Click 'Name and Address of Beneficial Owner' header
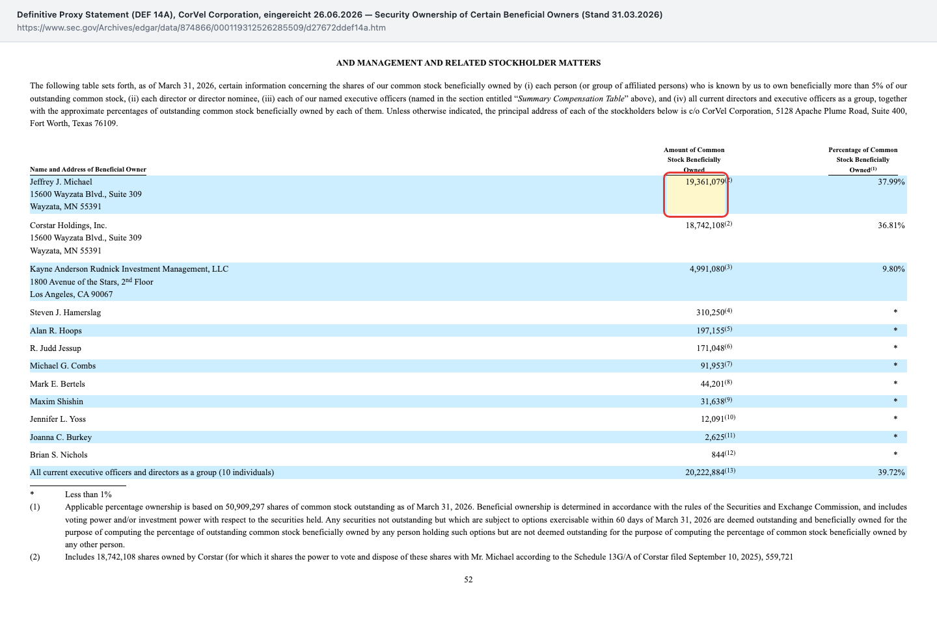The height and width of the screenshot is (622, 937). point(88,170)
